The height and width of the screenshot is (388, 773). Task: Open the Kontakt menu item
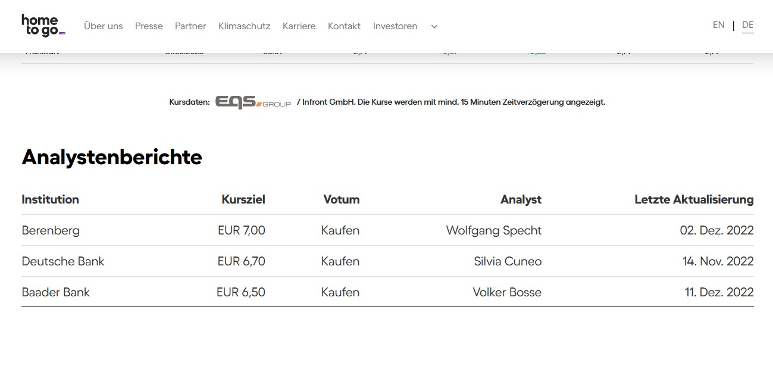coord(344,26)
